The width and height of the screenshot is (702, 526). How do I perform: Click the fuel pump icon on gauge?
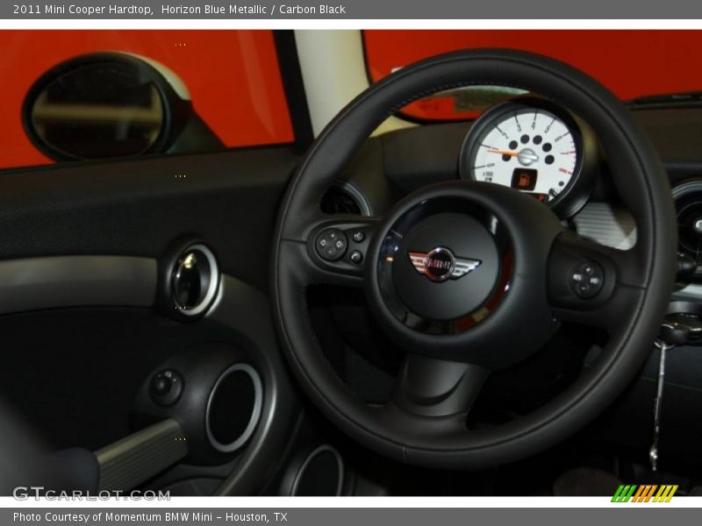tap(524, 179)
